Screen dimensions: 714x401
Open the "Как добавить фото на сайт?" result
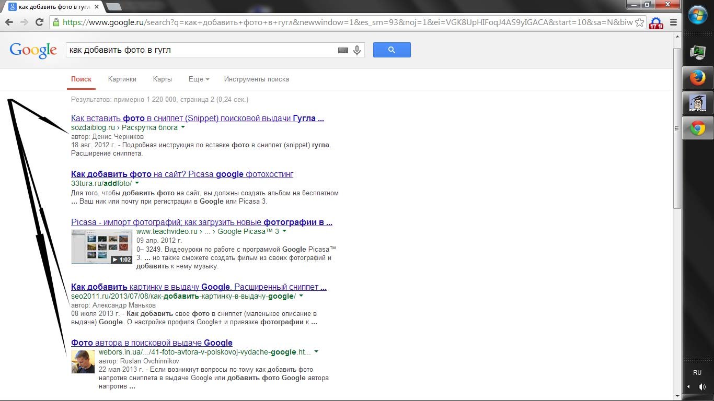pyautogui.click(x=182, y=174)
